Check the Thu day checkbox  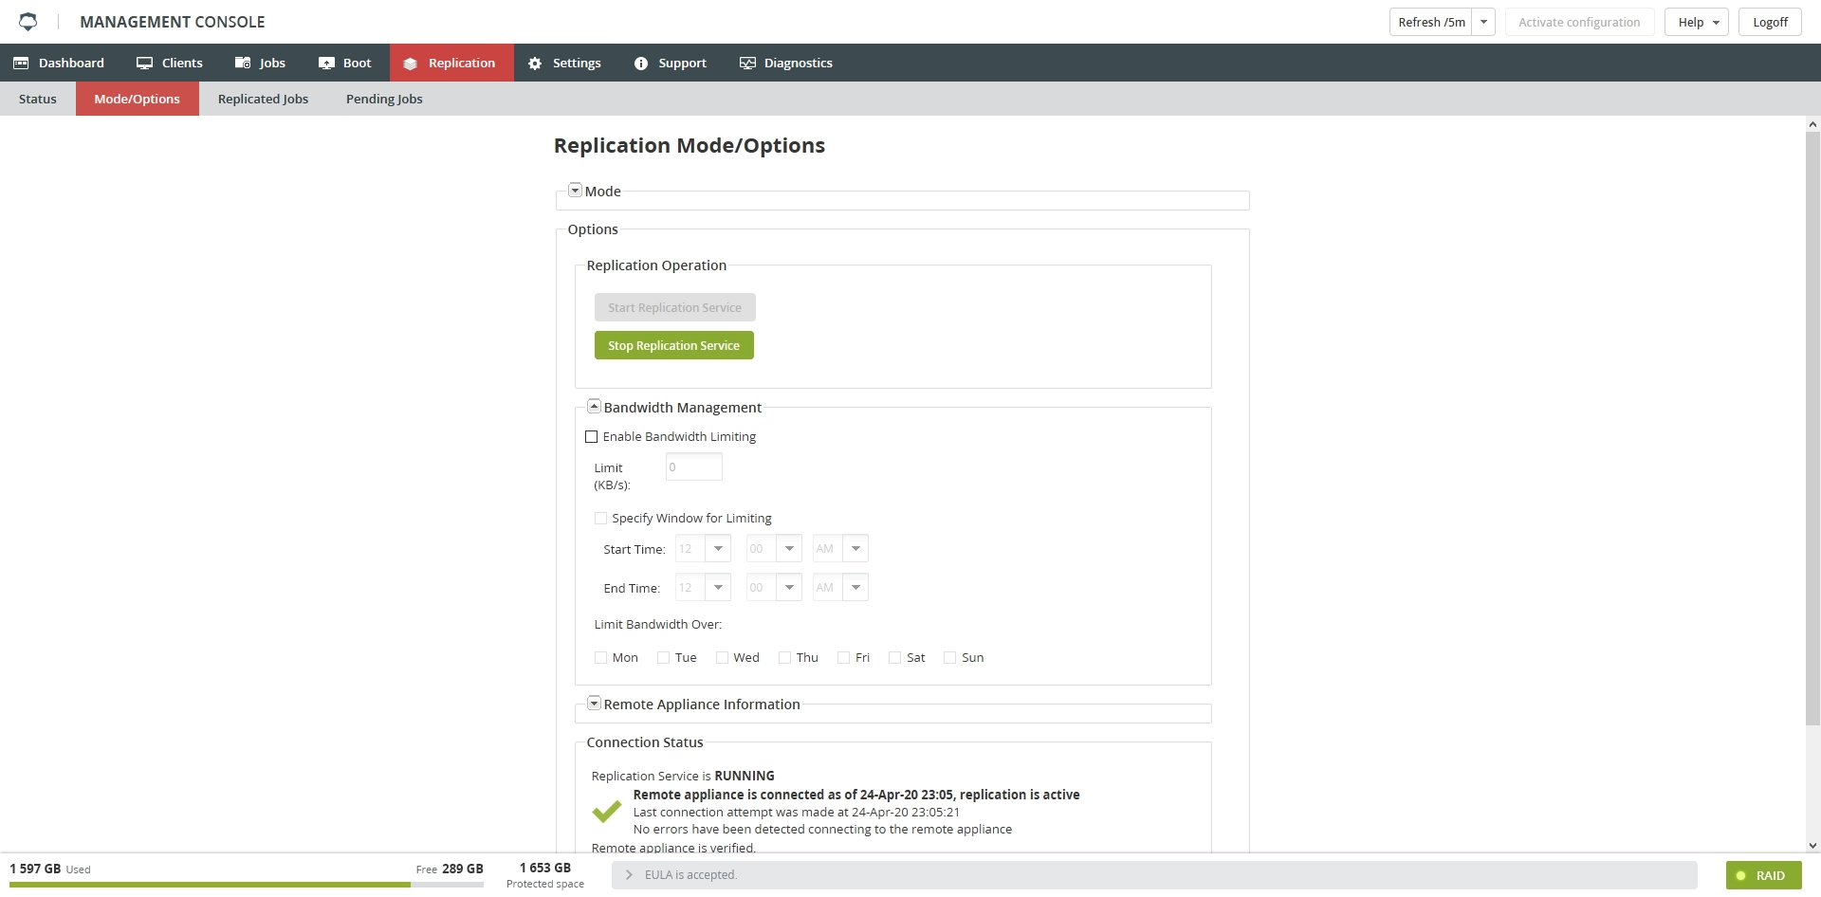tap(785, 657)
